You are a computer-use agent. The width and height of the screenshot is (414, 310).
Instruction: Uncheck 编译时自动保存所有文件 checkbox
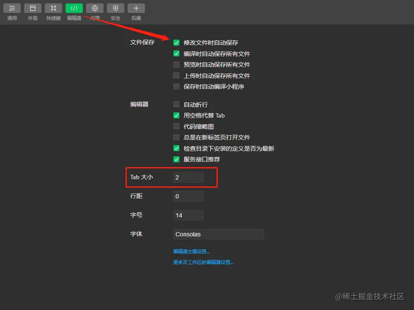click(x=176, y=54)
